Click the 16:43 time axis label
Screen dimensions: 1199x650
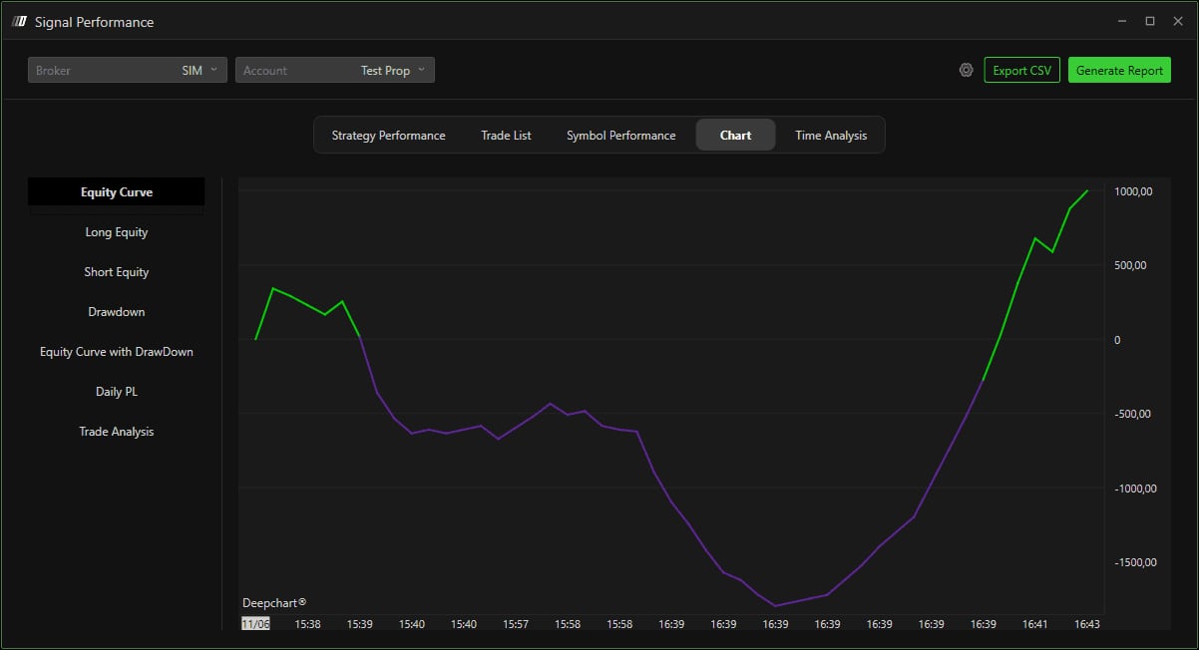[1086, 624]
